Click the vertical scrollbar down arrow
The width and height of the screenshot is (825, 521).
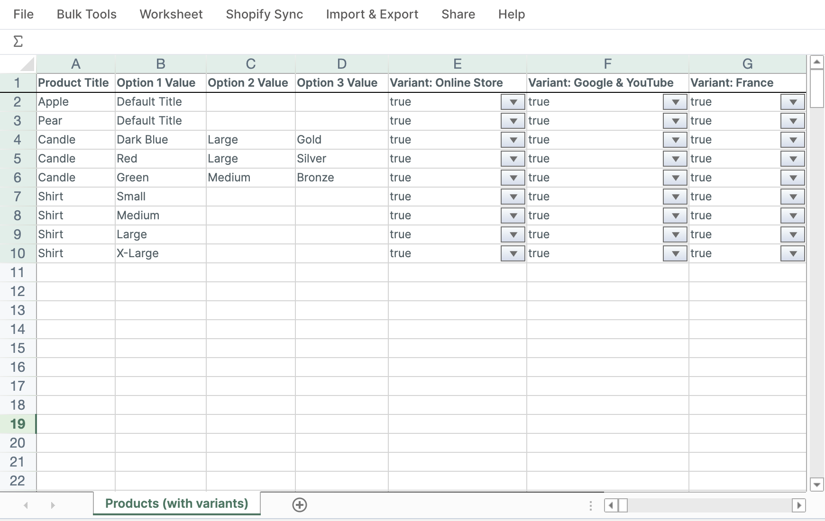pos(817,485)
